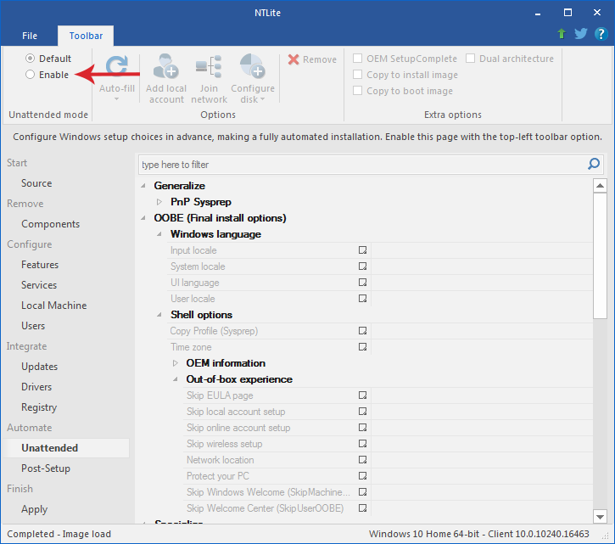This screenshot has width=615, height=544.
Task: Open the Auto-fill dropdown arrow
Action: pyautogui.click(x=116, y=99)
